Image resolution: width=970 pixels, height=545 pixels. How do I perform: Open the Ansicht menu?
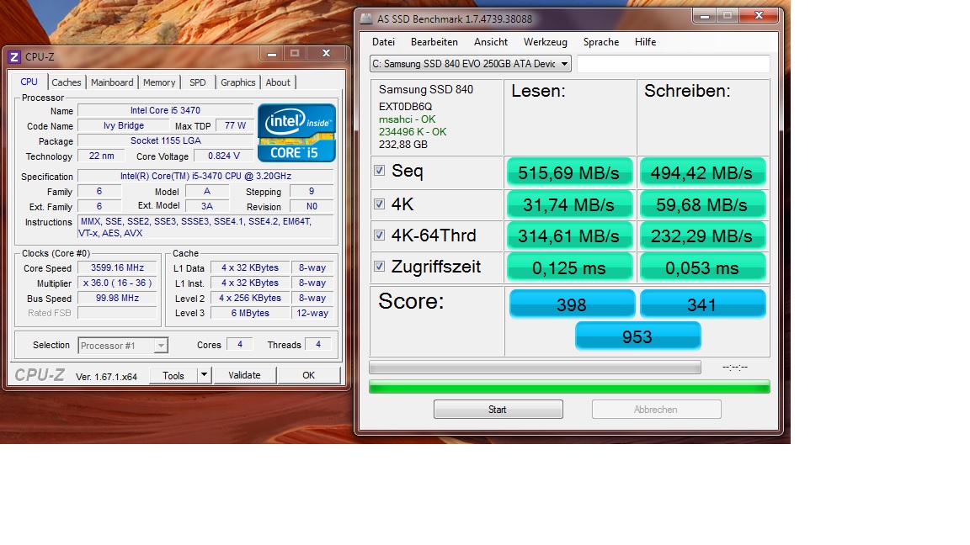pyautogui.click(x=491, y=42)
